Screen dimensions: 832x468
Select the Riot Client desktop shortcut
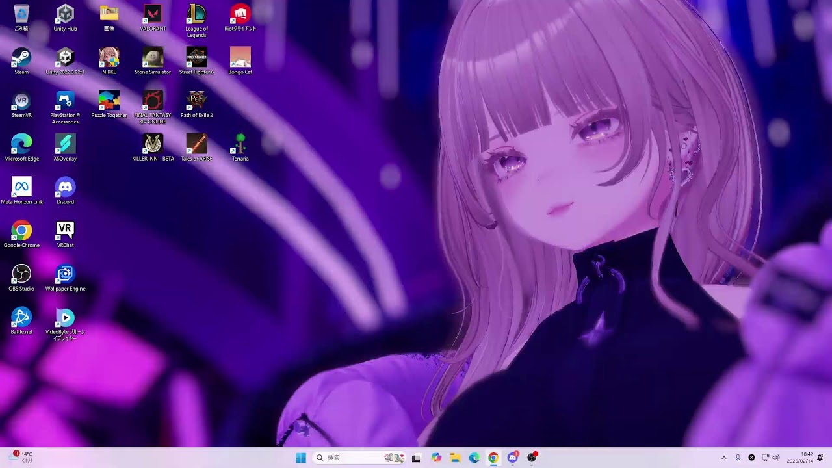click(240, 18)
